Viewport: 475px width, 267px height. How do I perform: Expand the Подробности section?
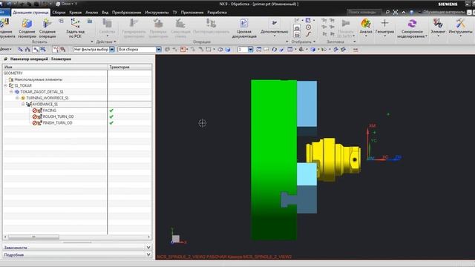(148, 254)
